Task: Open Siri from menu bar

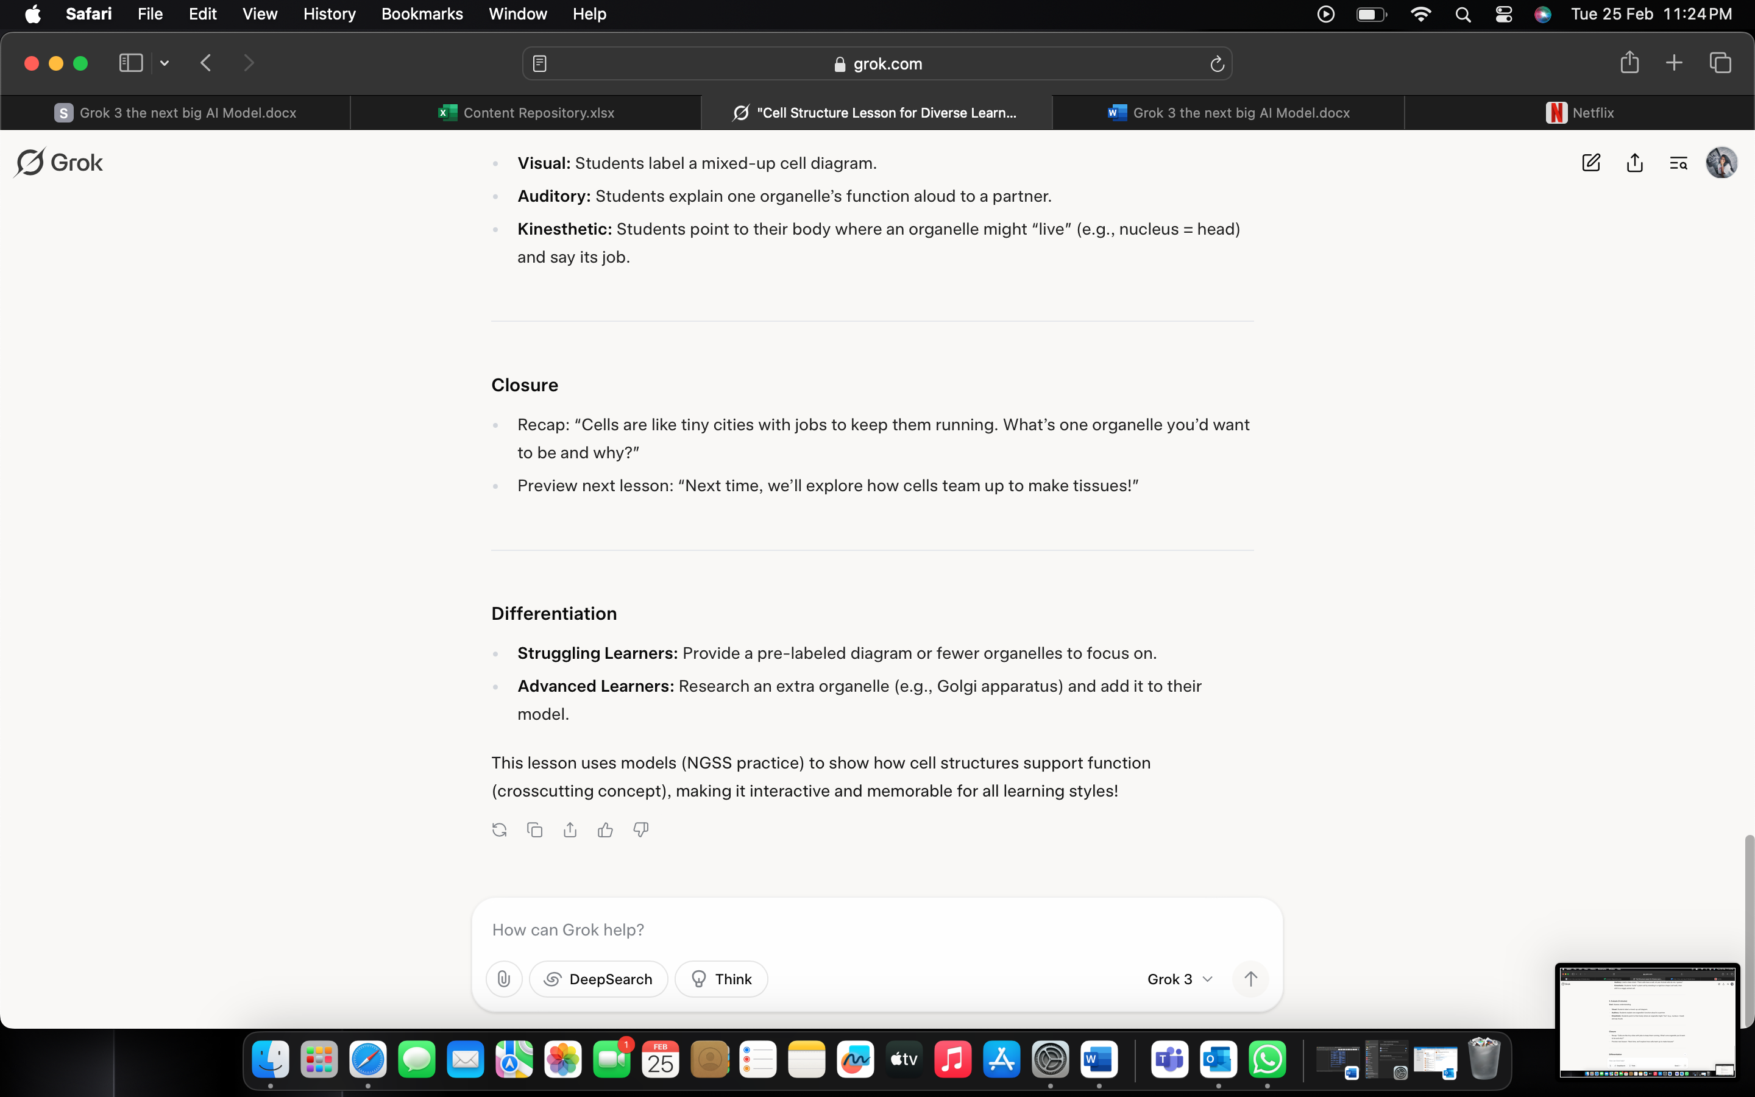Action: (1542, 15)
